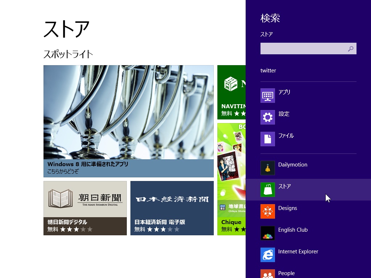
Task: Click the Internet Explorer icon
Action: [x=268, y=255]
